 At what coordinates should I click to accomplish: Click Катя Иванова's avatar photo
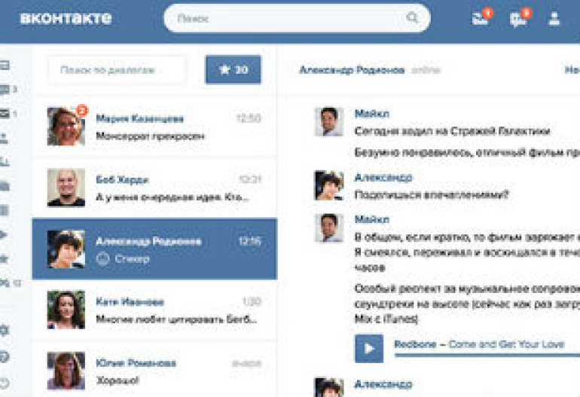pos(66,310)
